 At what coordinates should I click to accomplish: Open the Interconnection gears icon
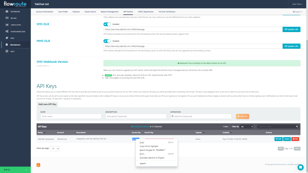click(x=7, y=31)
